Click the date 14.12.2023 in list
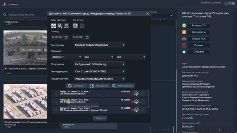This screenshot has width=237, height=133. coord(126,108)
